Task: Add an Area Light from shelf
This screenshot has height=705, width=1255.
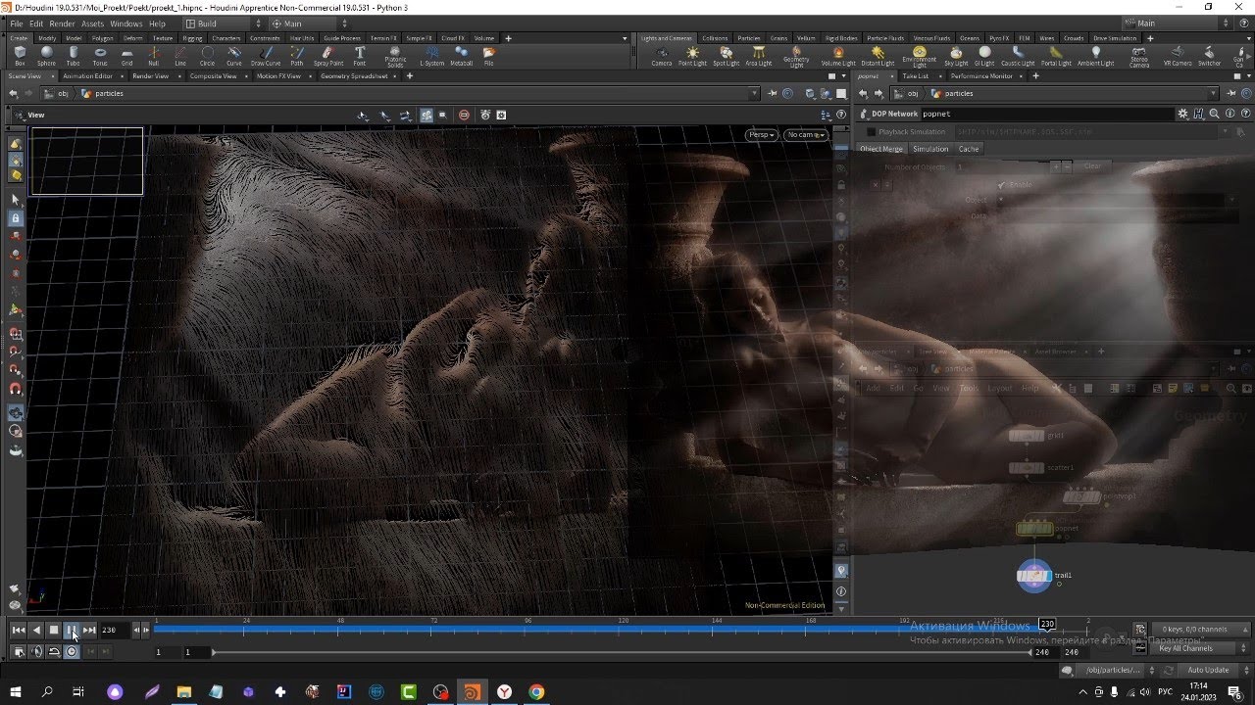Action: click(x=758, y=57)
